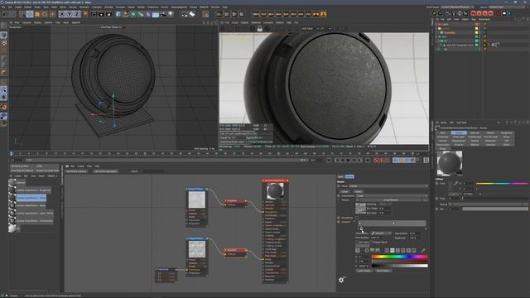Screen dimensions: 530x298
Task: Click the Search field in node editor
Action: pyautogui.click(x=152, y=171)
